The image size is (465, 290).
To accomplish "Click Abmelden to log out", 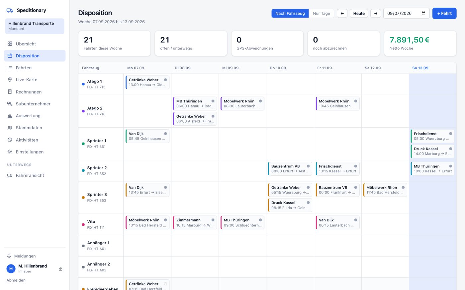I will coord(16,280).
